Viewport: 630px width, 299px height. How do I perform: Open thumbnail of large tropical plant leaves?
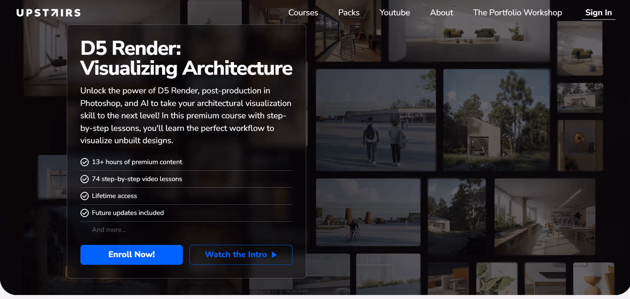click(497, 279)
